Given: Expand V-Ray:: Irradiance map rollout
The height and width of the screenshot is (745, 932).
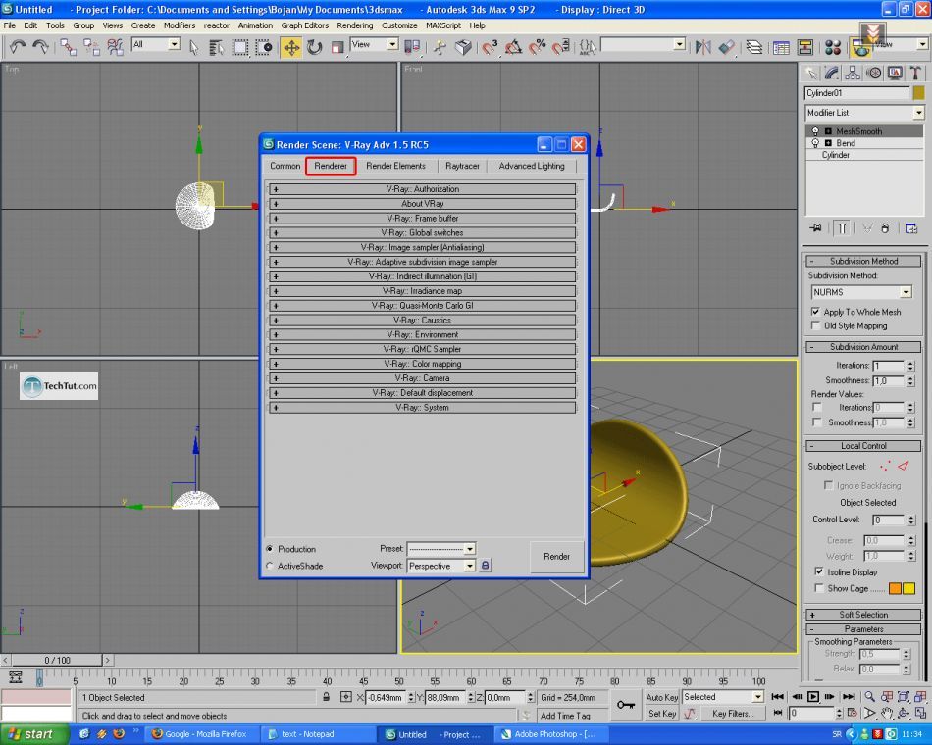Looking at the screenshot, I should coord(422,291).
